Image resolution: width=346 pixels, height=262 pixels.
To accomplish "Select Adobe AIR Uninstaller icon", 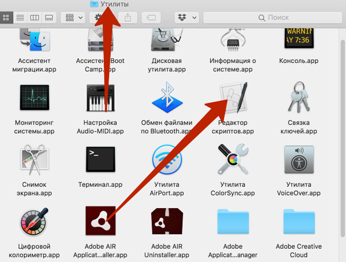I will tap(167, 221).
